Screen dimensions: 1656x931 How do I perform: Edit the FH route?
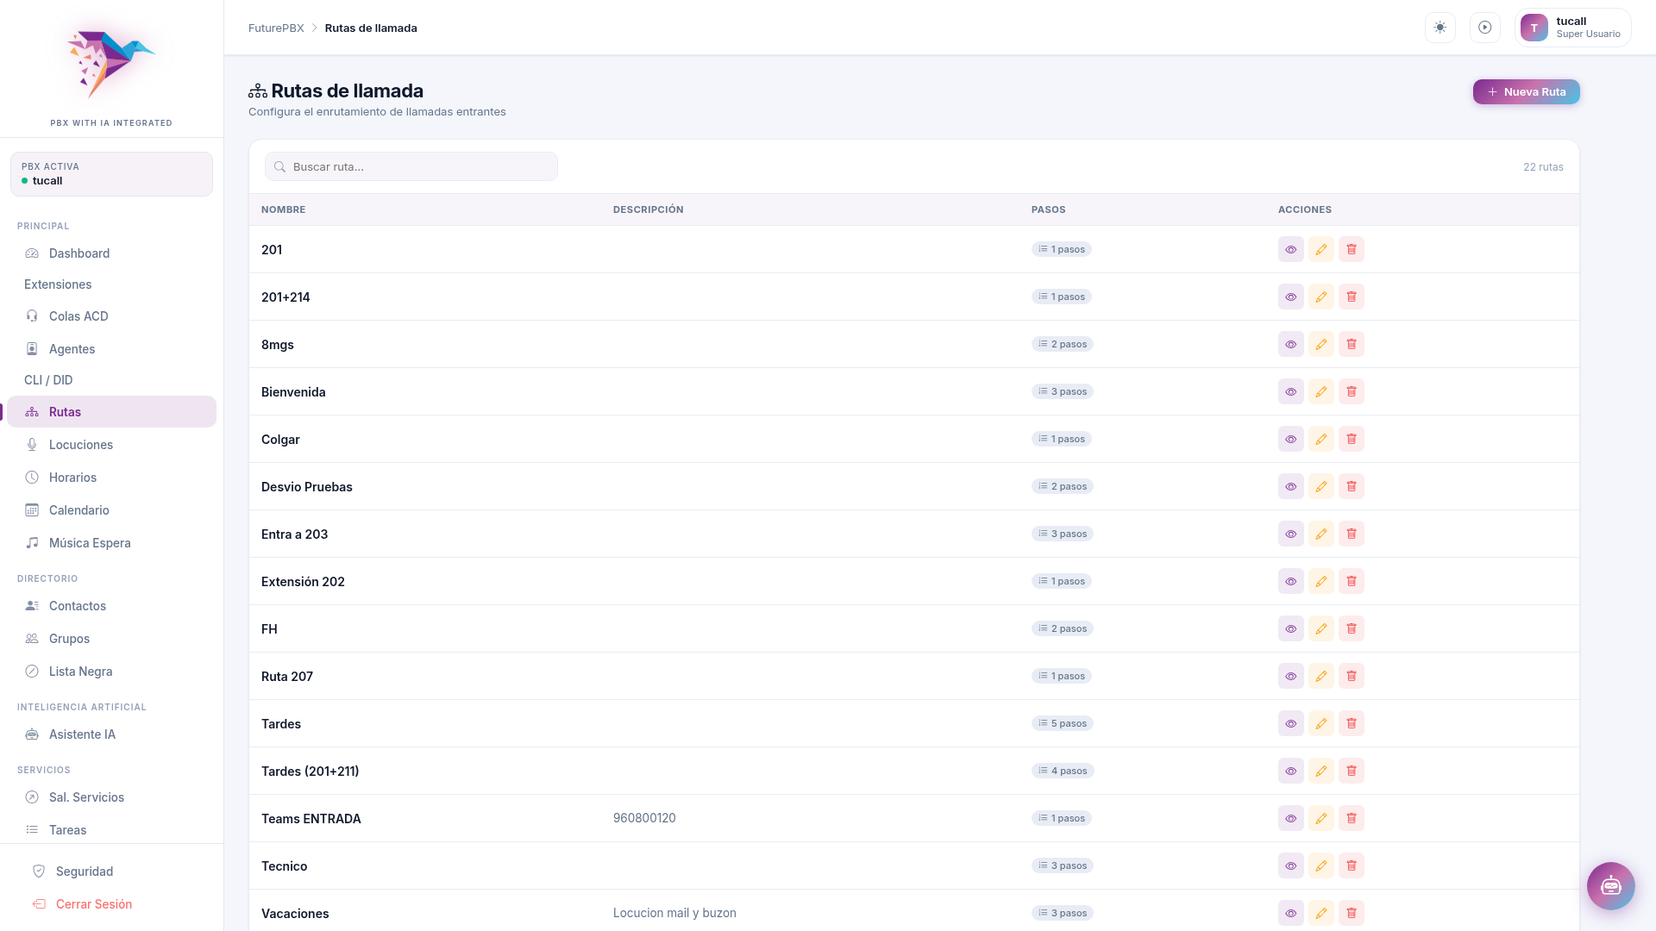[1320, 628]
